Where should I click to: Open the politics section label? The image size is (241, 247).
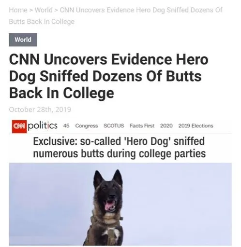click(x=43, y=126)
